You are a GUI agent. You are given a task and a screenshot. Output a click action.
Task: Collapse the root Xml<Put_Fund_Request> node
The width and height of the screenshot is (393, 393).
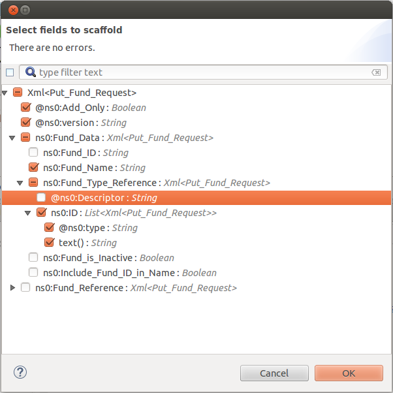click(x=5, y=93)
